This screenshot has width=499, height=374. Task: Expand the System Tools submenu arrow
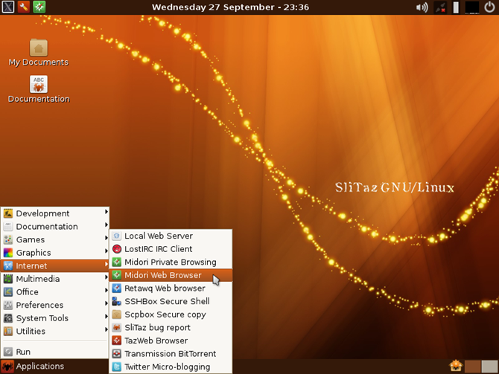[x=107, y=317]
